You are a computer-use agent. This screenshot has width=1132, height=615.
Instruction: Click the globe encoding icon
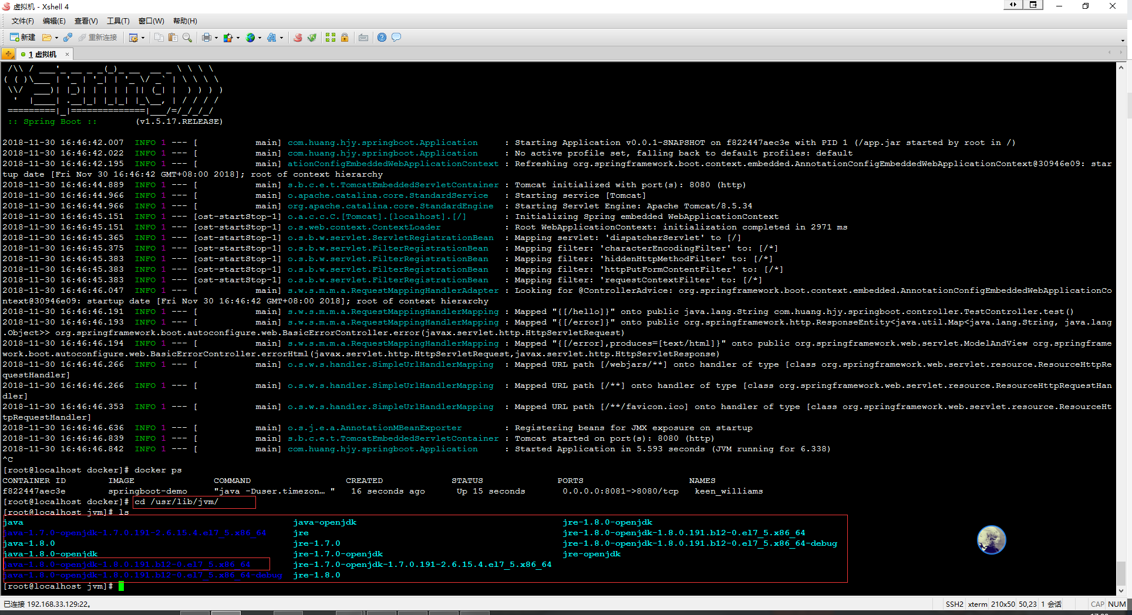click(250, 38)
